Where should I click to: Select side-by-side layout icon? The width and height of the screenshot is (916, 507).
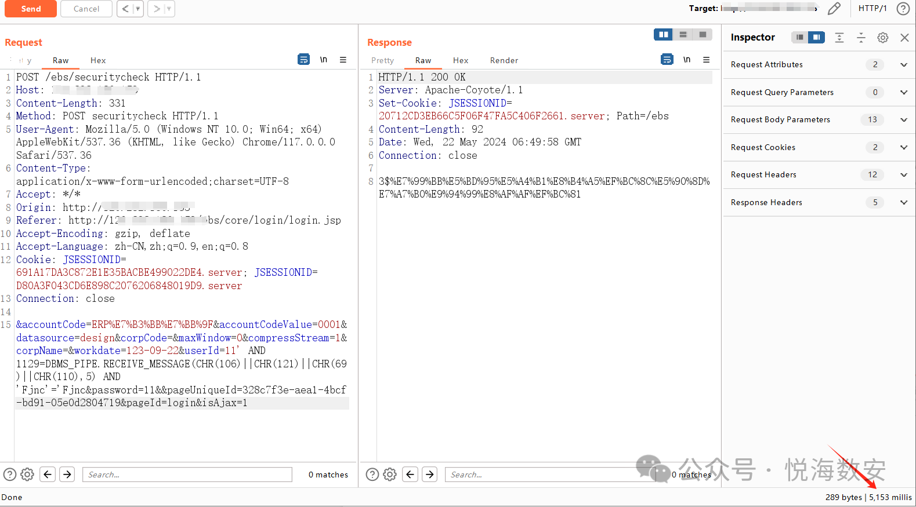663,35
